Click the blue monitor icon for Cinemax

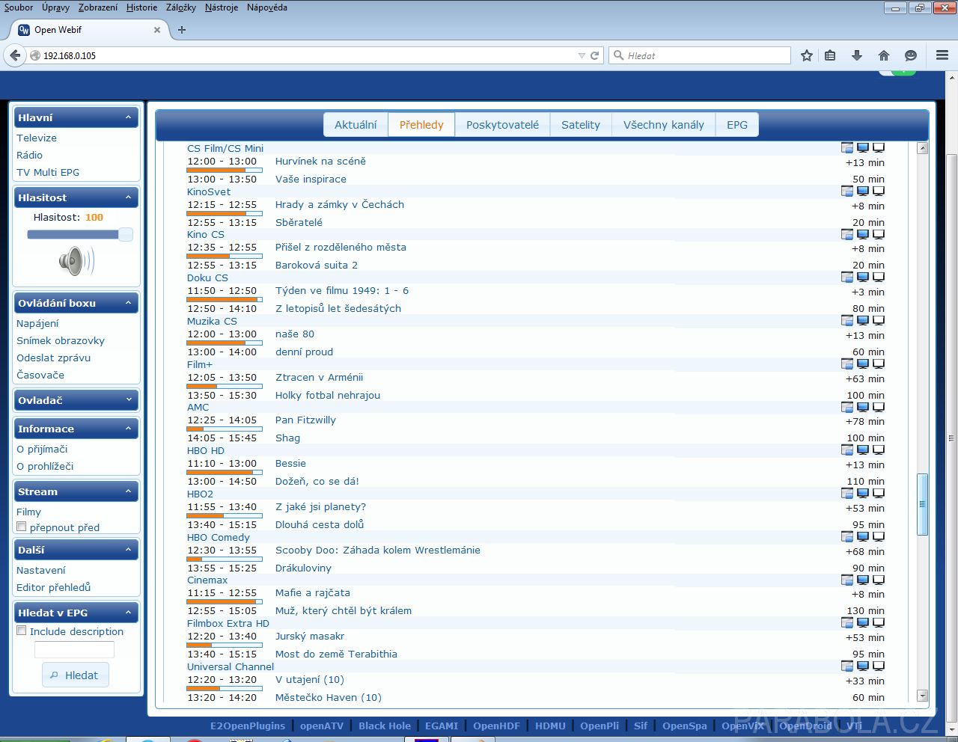pyautogui.click(x=863, y=580)
